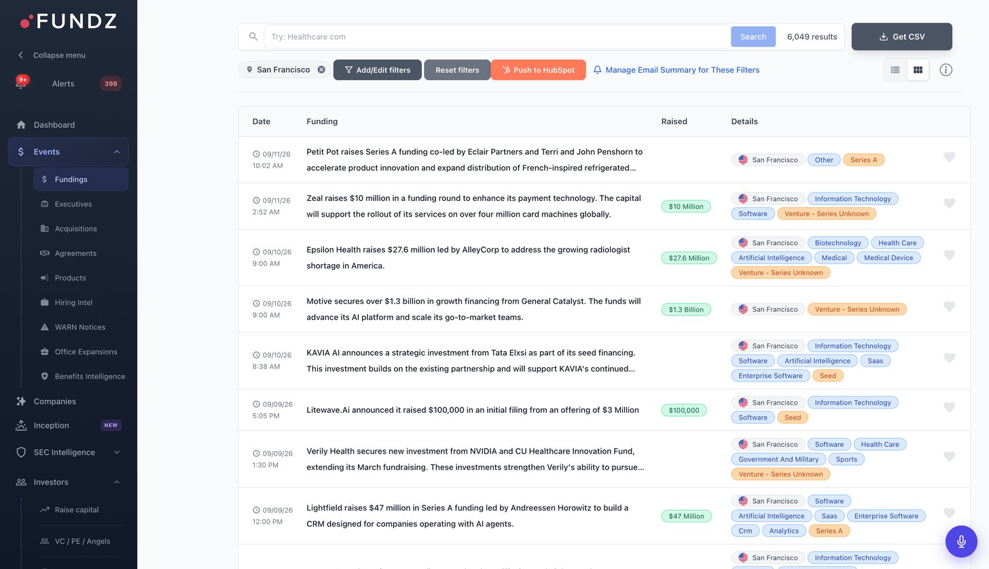This screenshot has height=569, width=989.
Task: Collapse the Events menu section
Action: click(68, 152)
